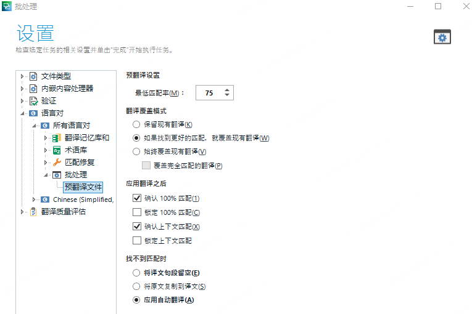Expand the 内嵌内容处理器 tree node
472x314 pixels.
click(x=22, y=89)
